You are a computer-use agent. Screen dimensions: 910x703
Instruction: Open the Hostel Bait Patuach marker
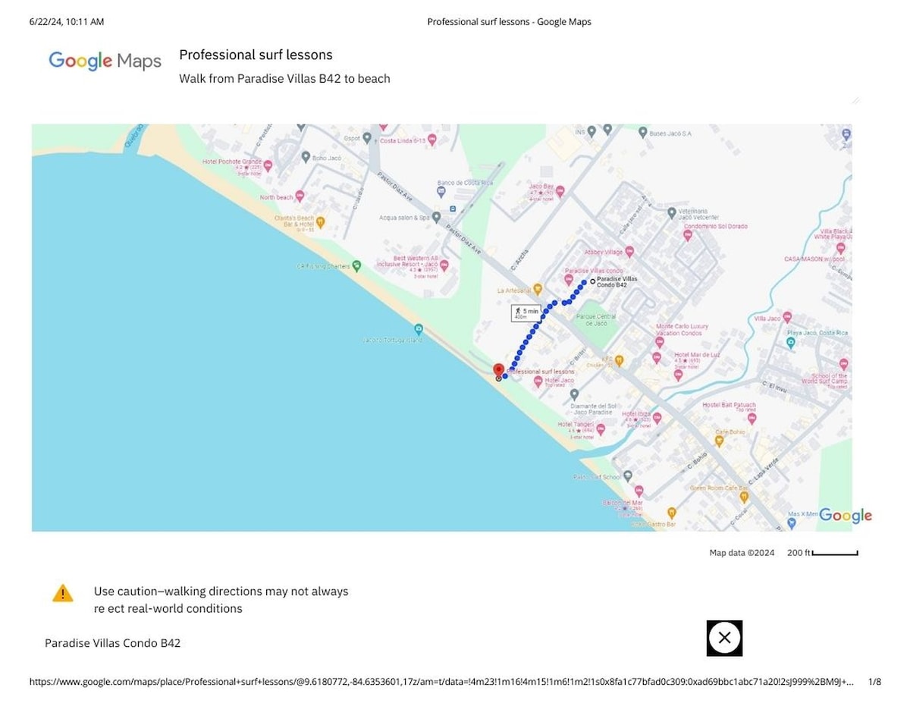(x=751, y=417)
